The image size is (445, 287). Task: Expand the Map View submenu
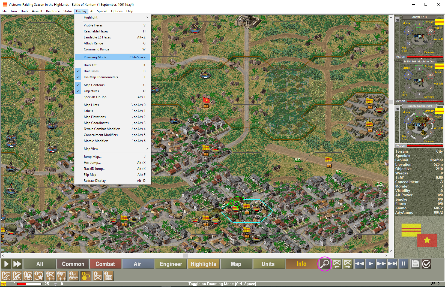tap(113, 149)
